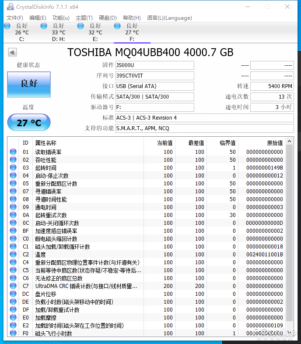
Task: Click the blue orb of attribute C2
Action: click(x=13, y=254)
